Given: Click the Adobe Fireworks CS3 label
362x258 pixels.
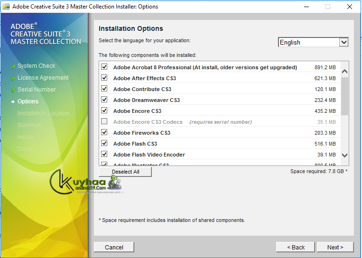Looking at the screenshot, I should point(142,133).
